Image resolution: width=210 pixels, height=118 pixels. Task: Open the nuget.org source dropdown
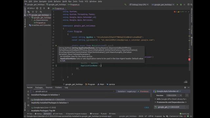132,91
